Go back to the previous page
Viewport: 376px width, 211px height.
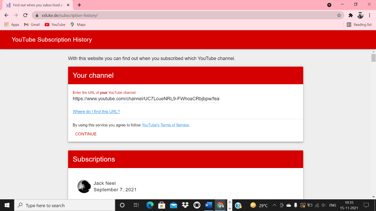tap(7, 15)
